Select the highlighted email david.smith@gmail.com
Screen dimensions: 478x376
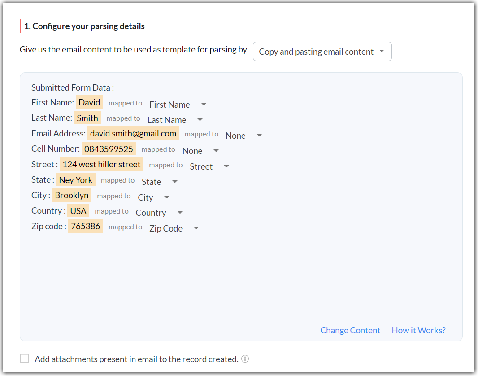click(x=133, y=133)
